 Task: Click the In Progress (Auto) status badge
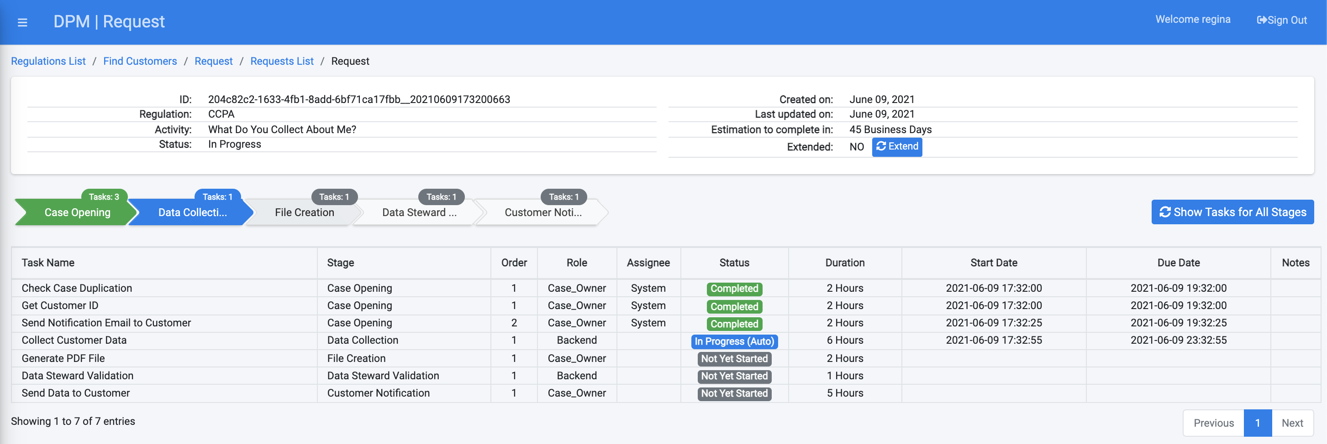733,341
